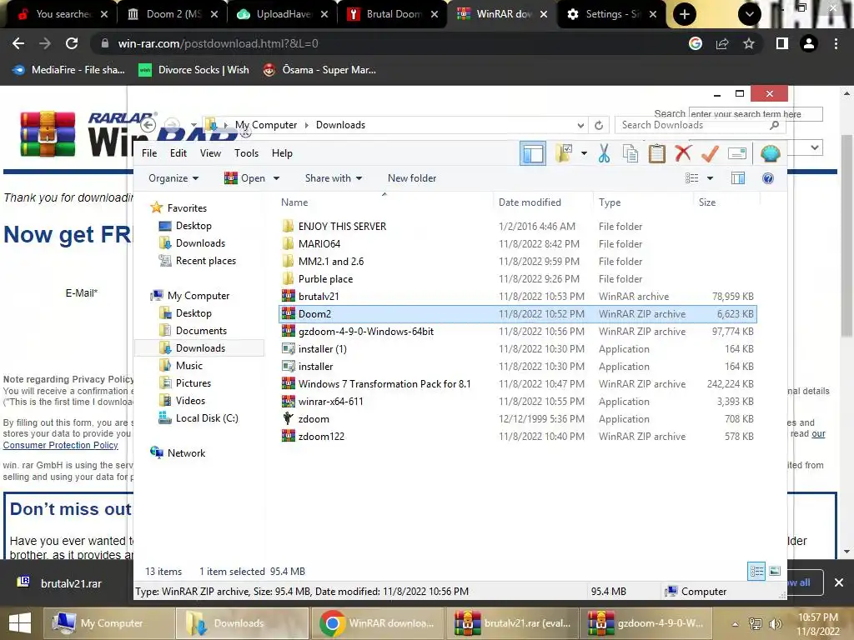Viewport: 854px width, 640px height.
Task: Click the Search Downloads magnifier icon
Action: click(x=774, y=125)
